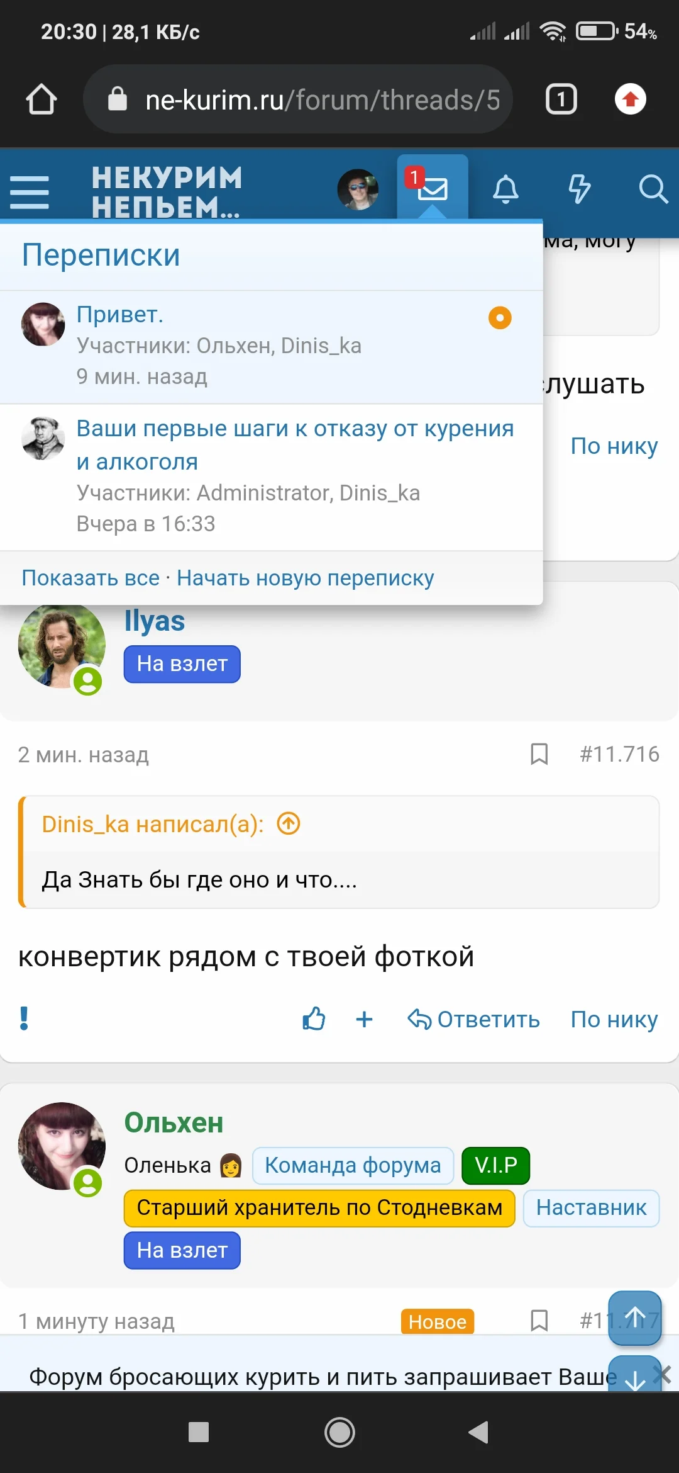Like Ilyas's post with thumbs up
This screenshot has width=679, height=1473.
(314, 1019)
